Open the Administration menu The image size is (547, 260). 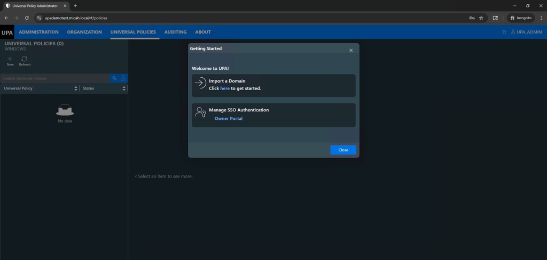[38, 32]
